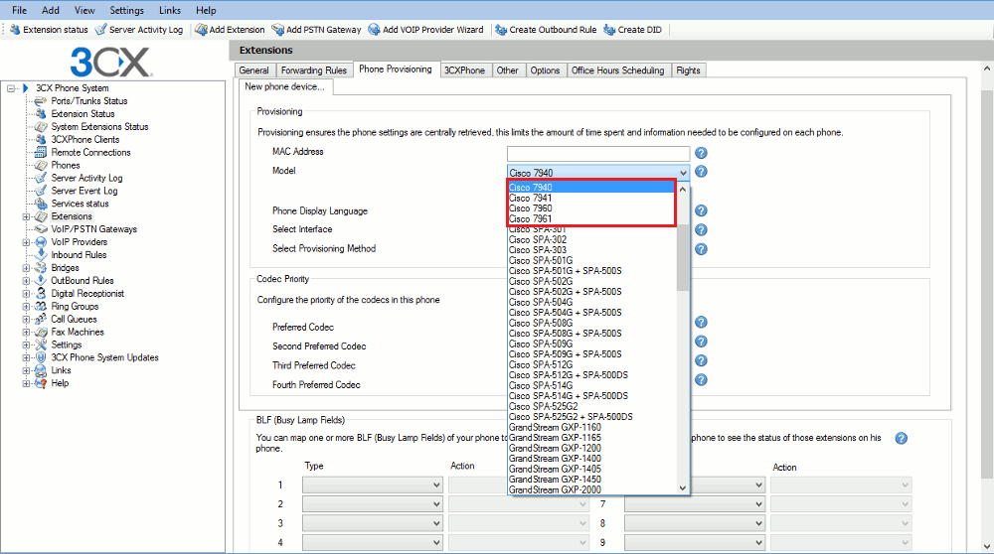
Task: Switch to the Options tab
Action: (x=545, y=70)
